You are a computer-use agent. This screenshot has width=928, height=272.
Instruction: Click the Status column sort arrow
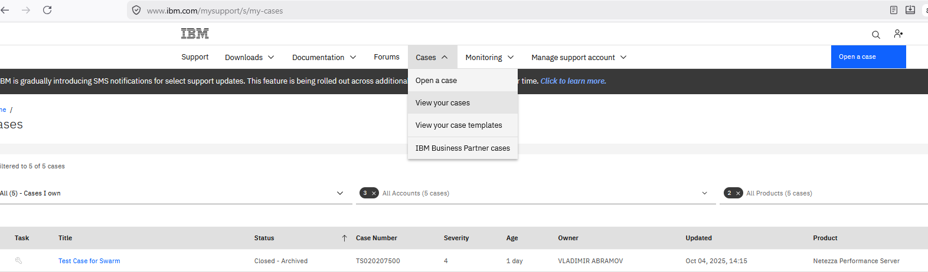point(344,238)
